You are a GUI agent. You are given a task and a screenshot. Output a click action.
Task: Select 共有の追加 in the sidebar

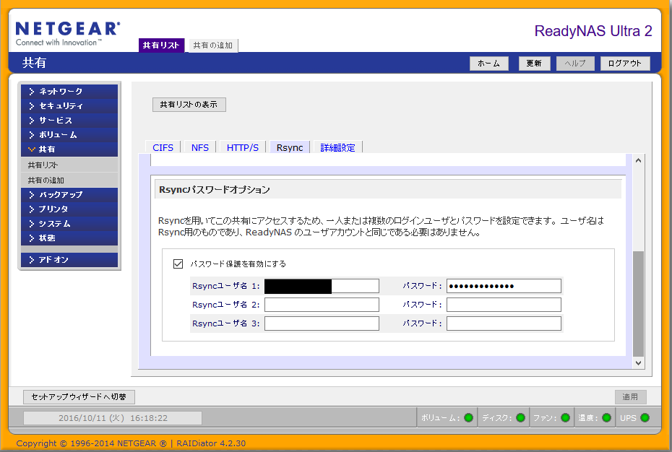click(69, 181)
